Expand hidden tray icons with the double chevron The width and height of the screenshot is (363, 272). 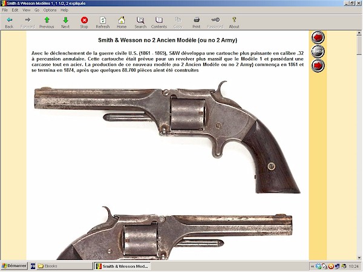[312, 267]
